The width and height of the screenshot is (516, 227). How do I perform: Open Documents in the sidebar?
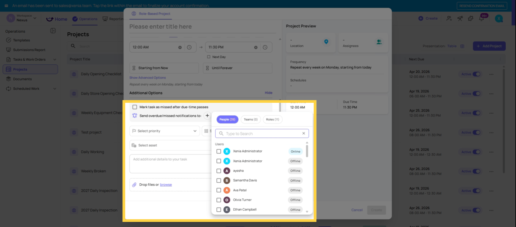22,79
